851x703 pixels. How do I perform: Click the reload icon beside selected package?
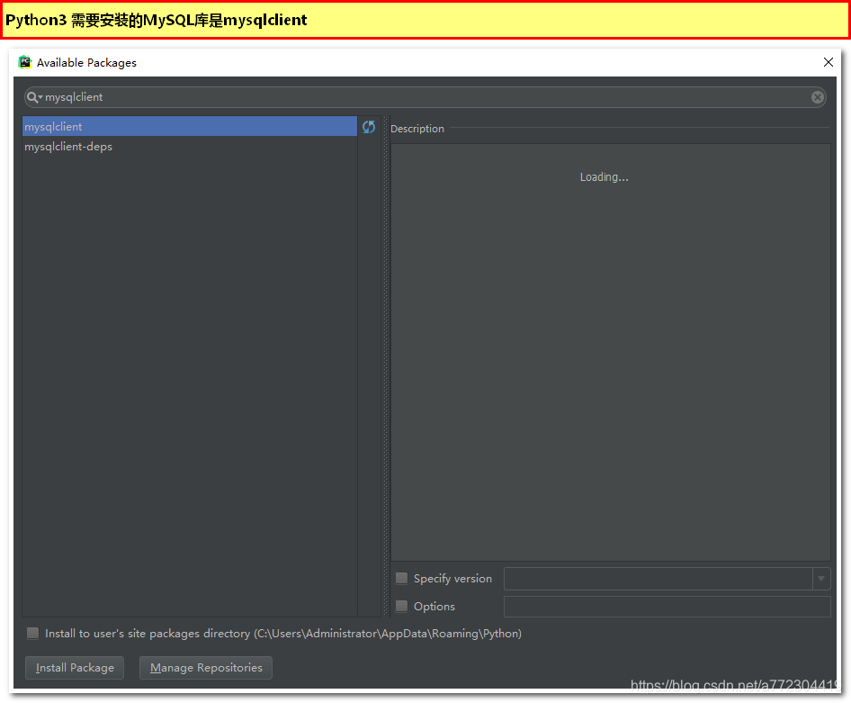coord(369,127)
